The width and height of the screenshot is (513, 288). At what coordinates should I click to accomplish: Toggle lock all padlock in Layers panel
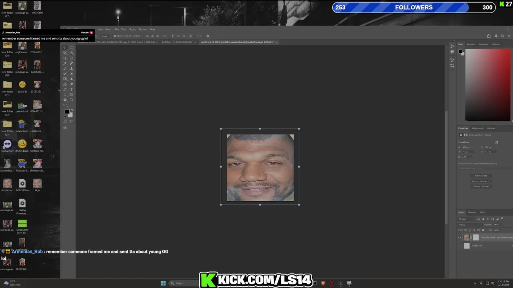pos(483,230)
